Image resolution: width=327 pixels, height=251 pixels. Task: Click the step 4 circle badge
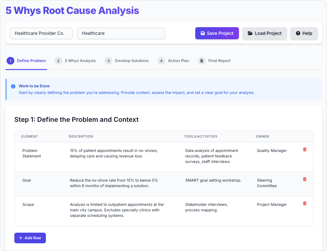(x=161, y=61)
